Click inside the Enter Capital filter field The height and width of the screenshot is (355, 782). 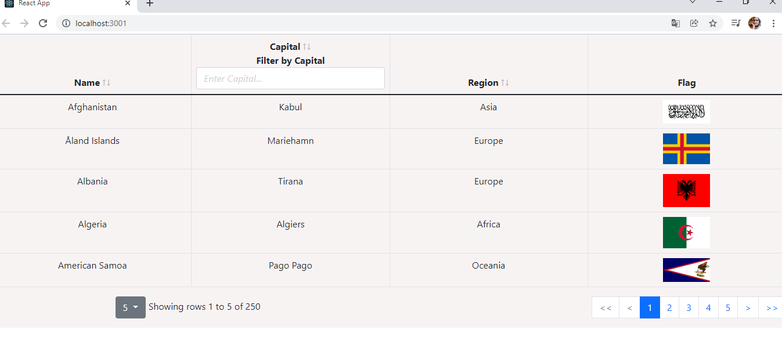coord(290,78)
